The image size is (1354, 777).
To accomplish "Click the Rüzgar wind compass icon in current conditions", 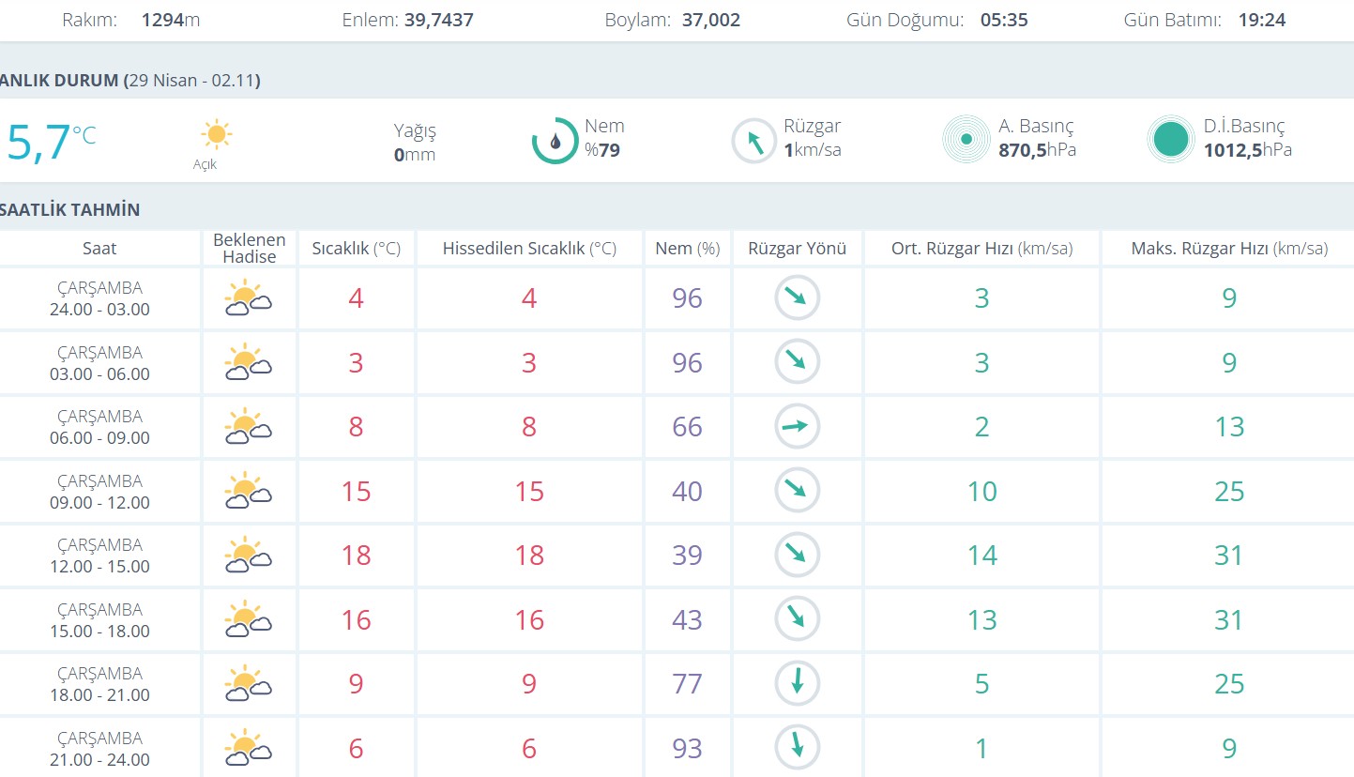I will [754, 141].
